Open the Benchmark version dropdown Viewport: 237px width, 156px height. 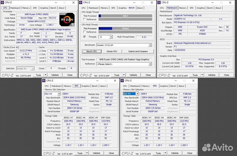point(150,45)
